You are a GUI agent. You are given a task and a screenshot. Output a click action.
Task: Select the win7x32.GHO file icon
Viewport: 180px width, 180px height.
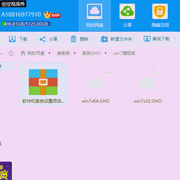pos(148,82)
